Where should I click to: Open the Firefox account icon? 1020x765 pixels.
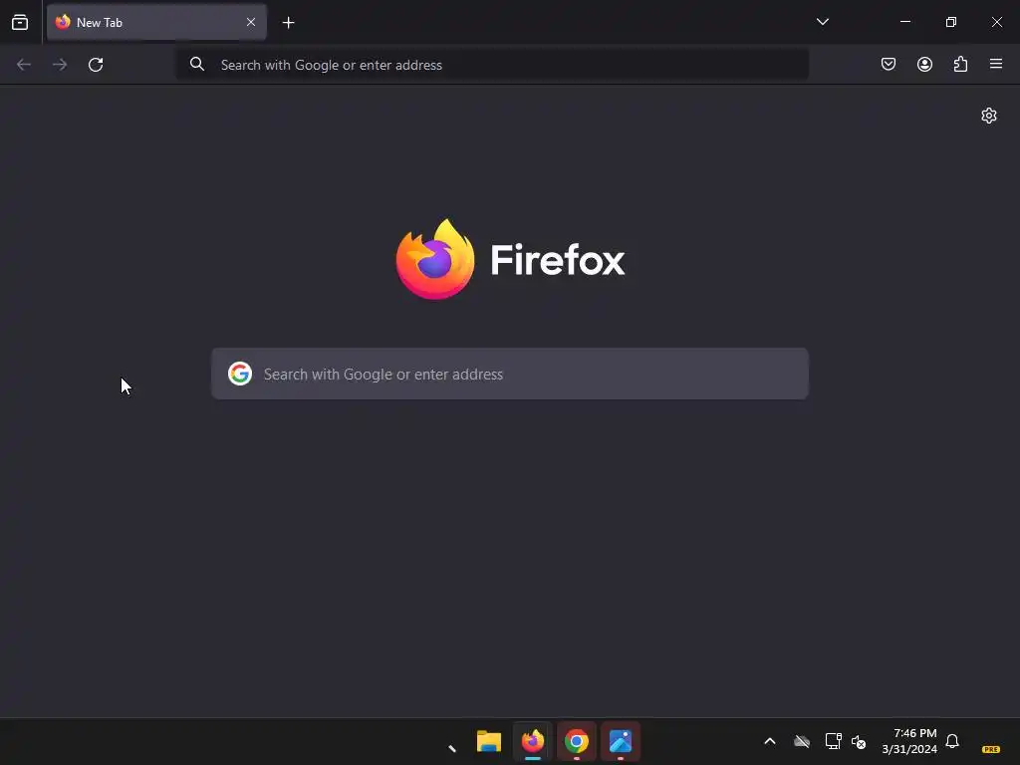(924, 64)
